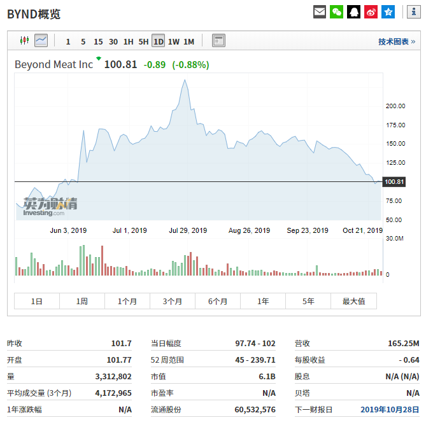This screenshot has height=427, width=426.
Task: Click the 当日幅度 value 97.74 - 102
Action: [255, 343]
